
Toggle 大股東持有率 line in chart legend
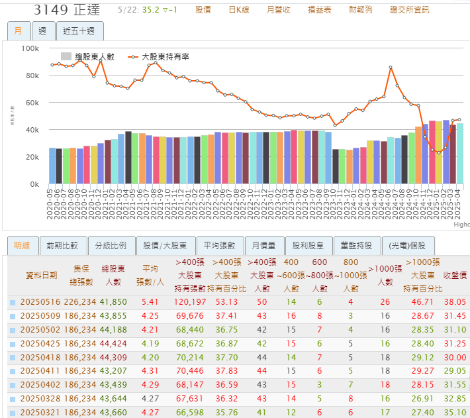click(159, 57)
